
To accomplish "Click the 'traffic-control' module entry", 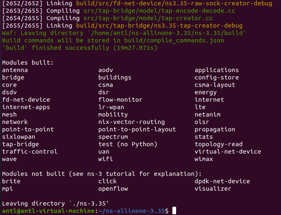I will coord(30,152).
